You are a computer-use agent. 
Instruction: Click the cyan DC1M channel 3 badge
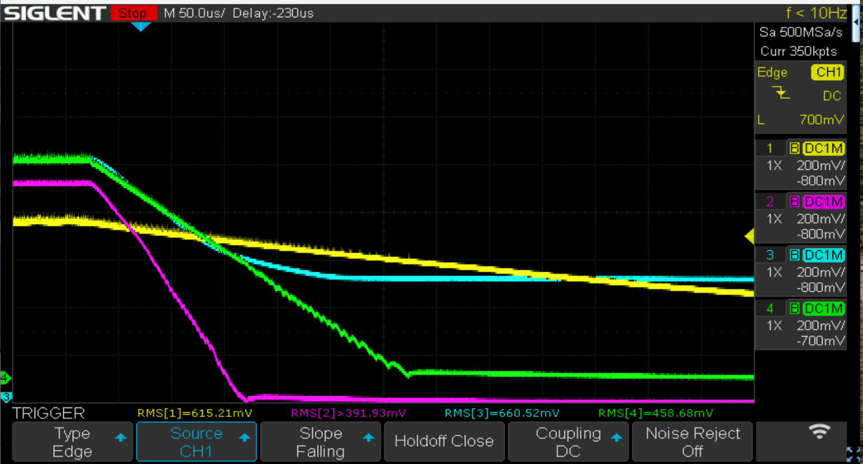pos(823,256)
